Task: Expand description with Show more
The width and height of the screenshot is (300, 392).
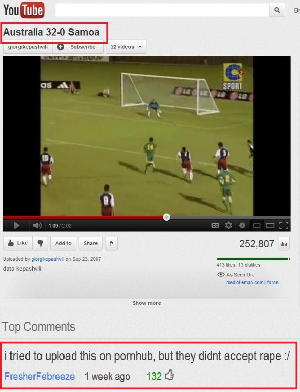Action: click(x=147, y=303)
